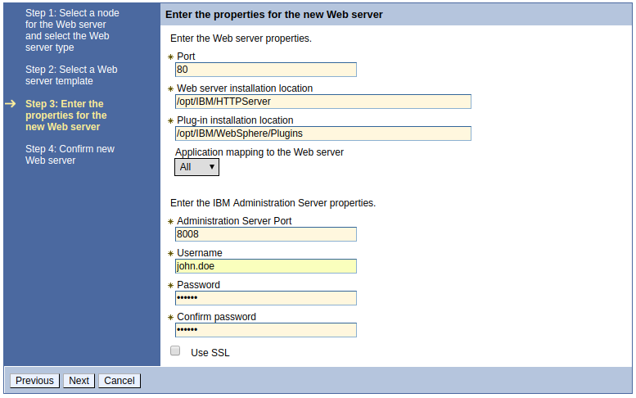This screenshot has width=636, height=398.
Task: Select Step 3: Enter the properties
Action: [x=65, y=115]
